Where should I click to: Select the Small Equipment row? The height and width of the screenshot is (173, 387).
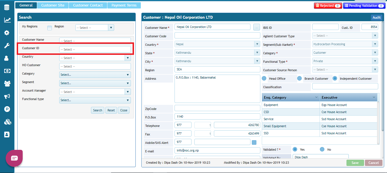pos(320,126)
